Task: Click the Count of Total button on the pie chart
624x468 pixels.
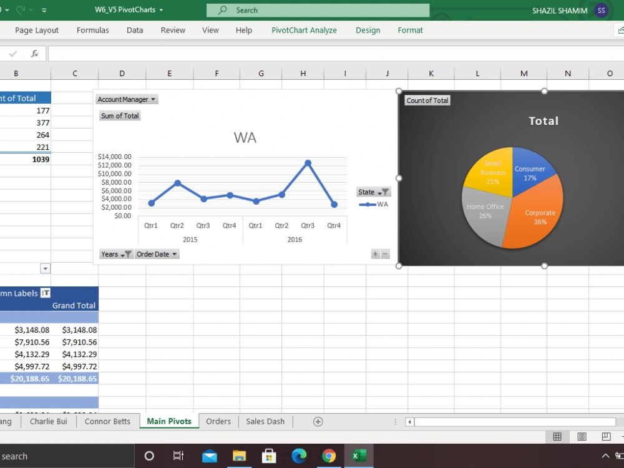Action: pyautogui.click(x=427, y=100)
